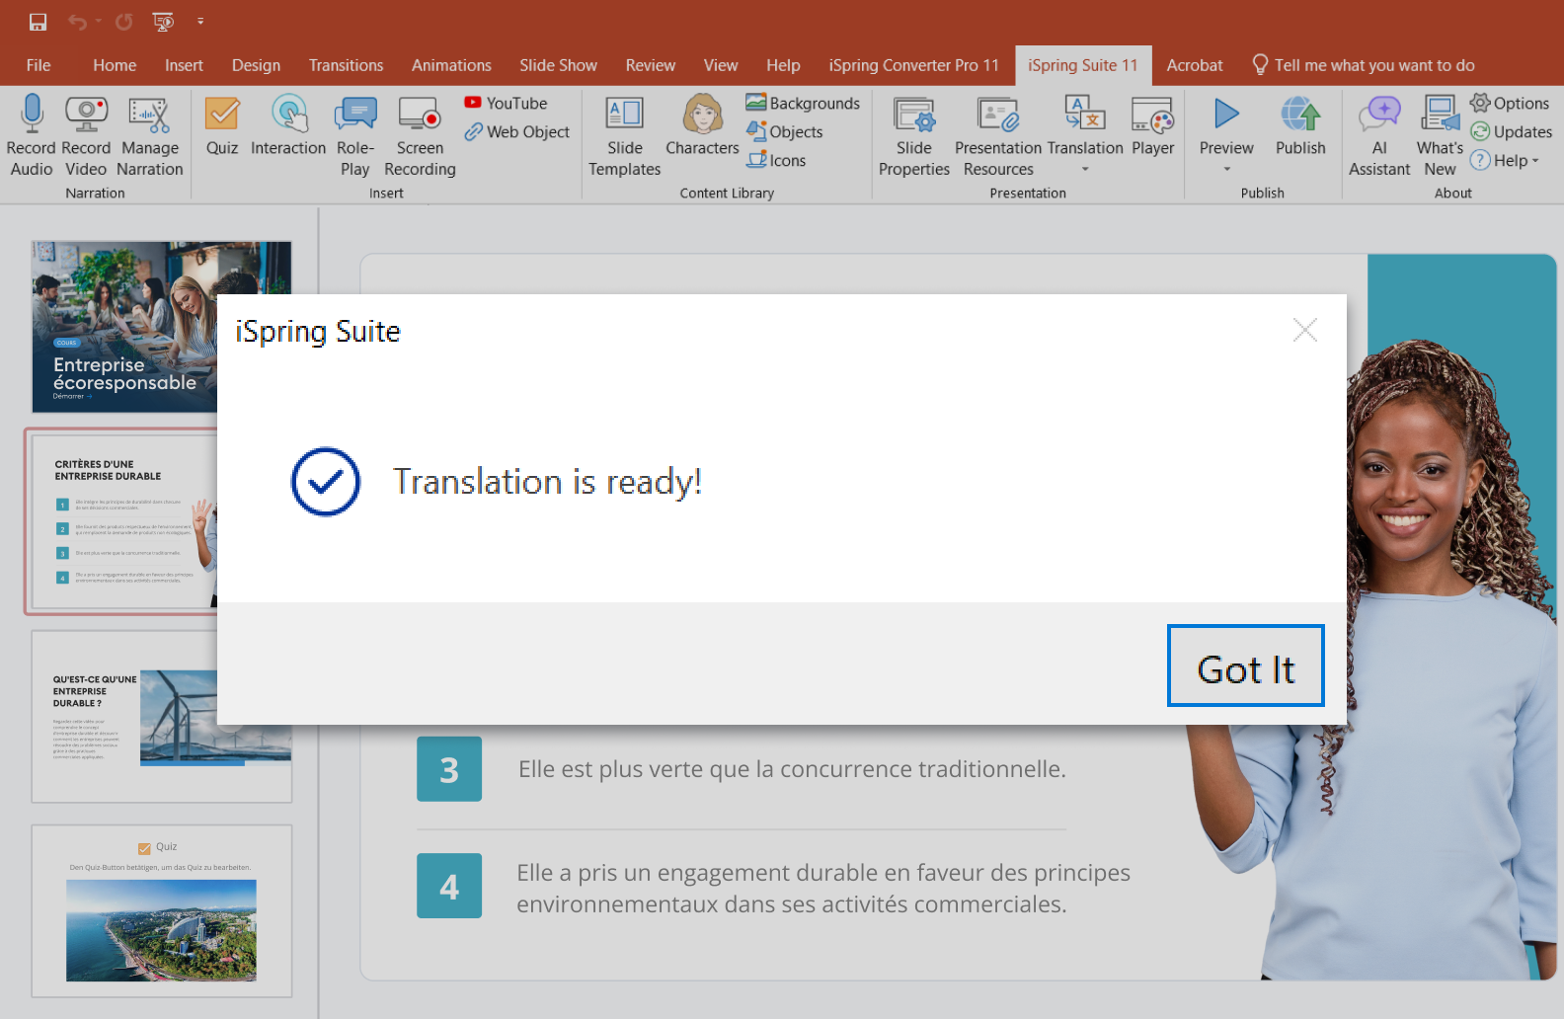This screenshot has height=1019, width=1564.
Task: Open Presentation Resources
Action: click(x=997, y=136)
